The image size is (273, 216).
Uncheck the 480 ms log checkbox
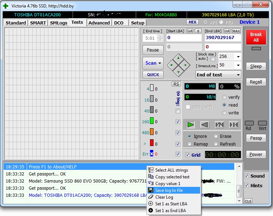pyautogui.click(x=178, y=133)
